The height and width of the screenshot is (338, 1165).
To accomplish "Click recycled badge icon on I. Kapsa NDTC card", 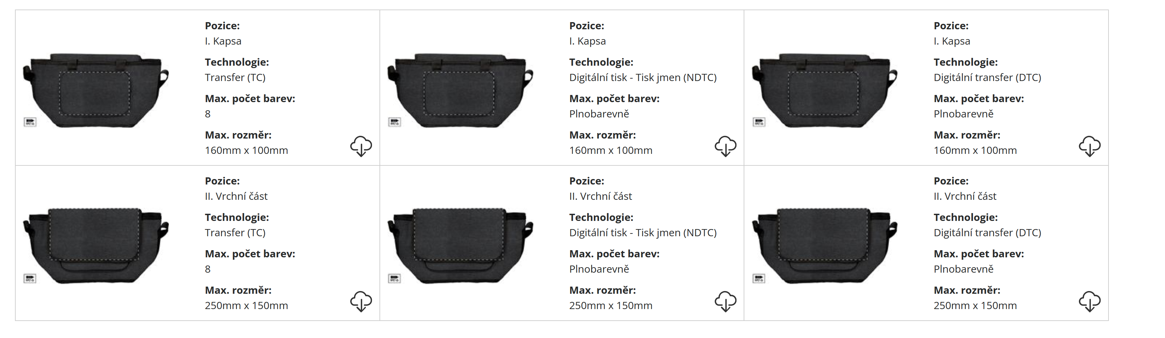I will pyautogui.click(x=394, y=122).
